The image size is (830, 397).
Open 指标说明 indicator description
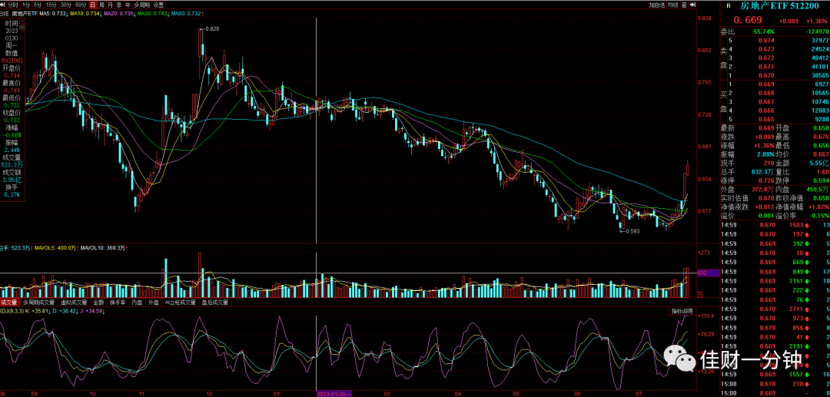[680, 311]
